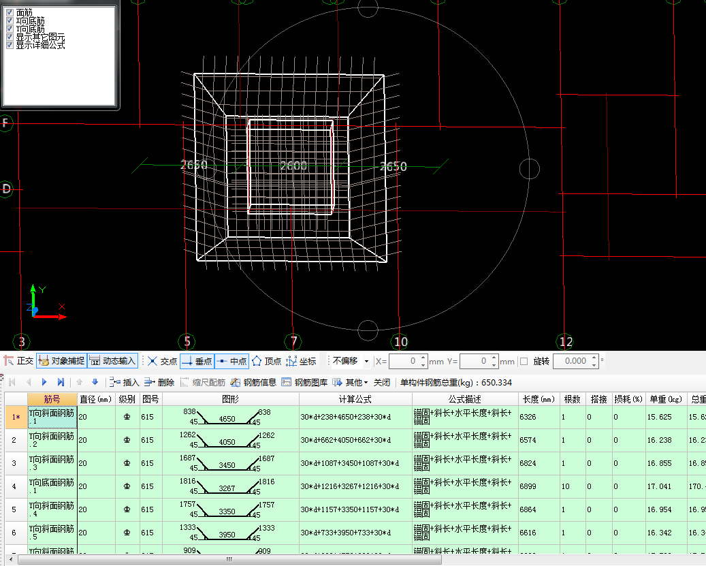Select row 4 header in table
The width and height of the screenshot is (706, 566).
click(x=16, y=486)
